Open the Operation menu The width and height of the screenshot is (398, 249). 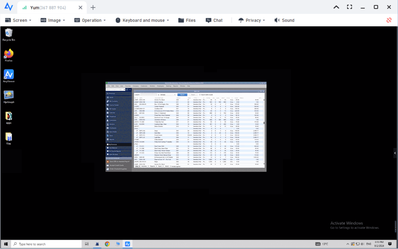(x=90, y=20)
